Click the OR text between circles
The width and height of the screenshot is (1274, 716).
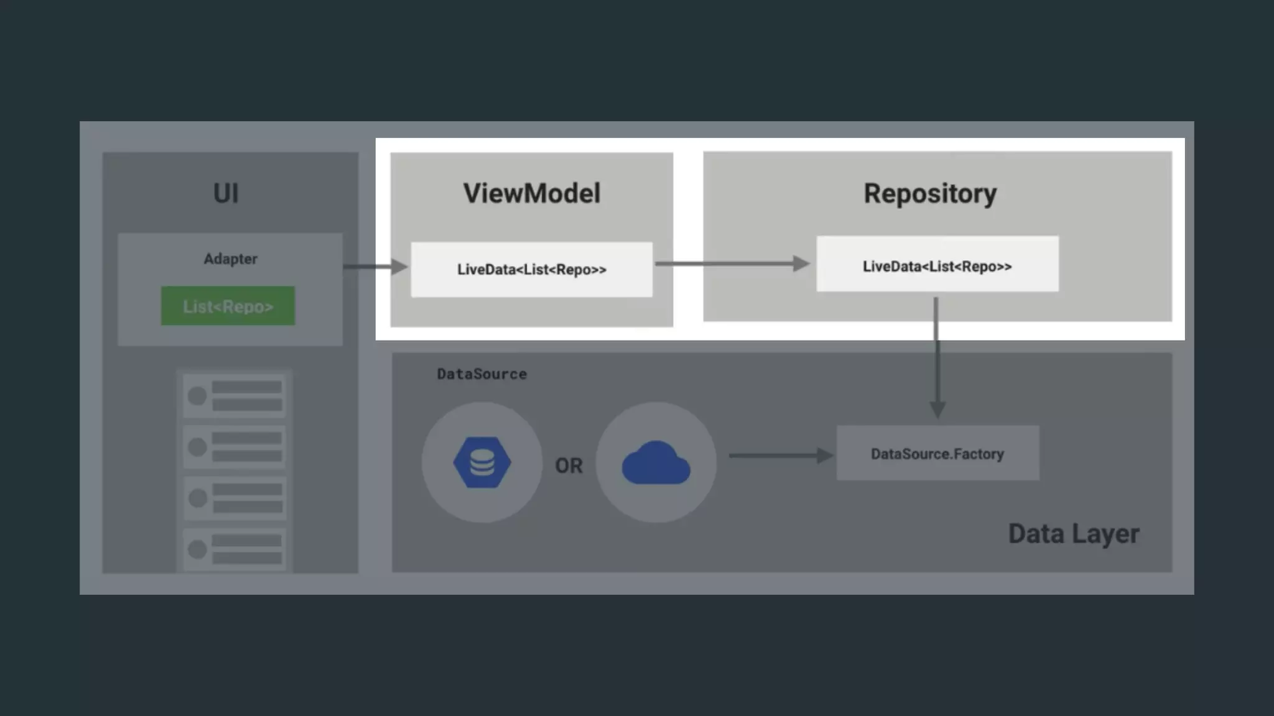tap(569, 466)
